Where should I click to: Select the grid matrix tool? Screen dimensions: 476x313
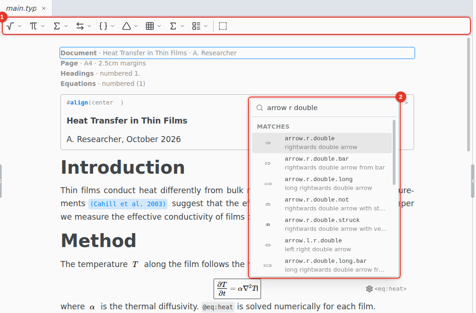[150, 26]
